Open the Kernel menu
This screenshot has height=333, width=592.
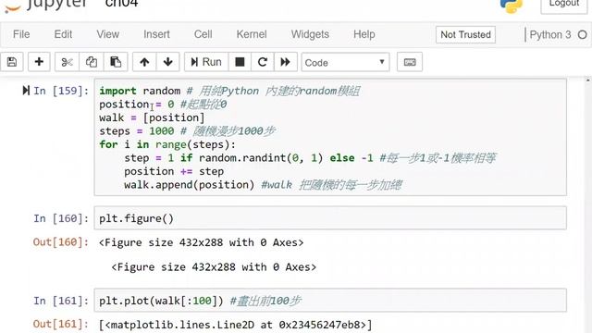pos(252,34)
